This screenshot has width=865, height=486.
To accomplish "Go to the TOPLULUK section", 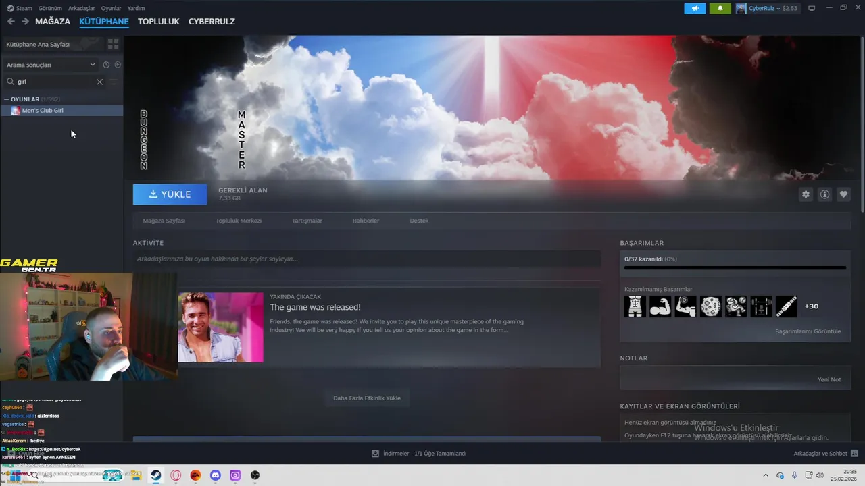I will tap(159, 22).
